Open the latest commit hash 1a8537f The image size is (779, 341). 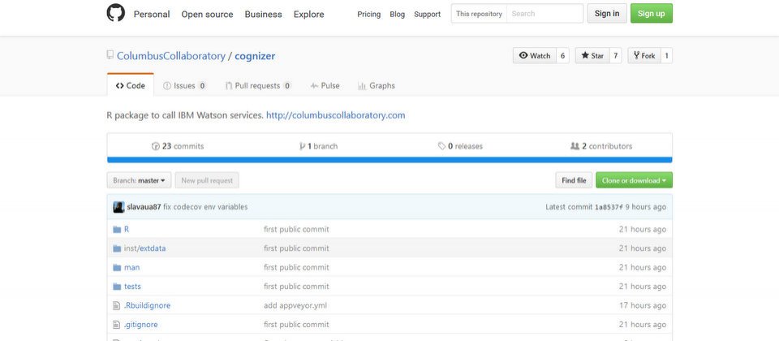point(609,207)
